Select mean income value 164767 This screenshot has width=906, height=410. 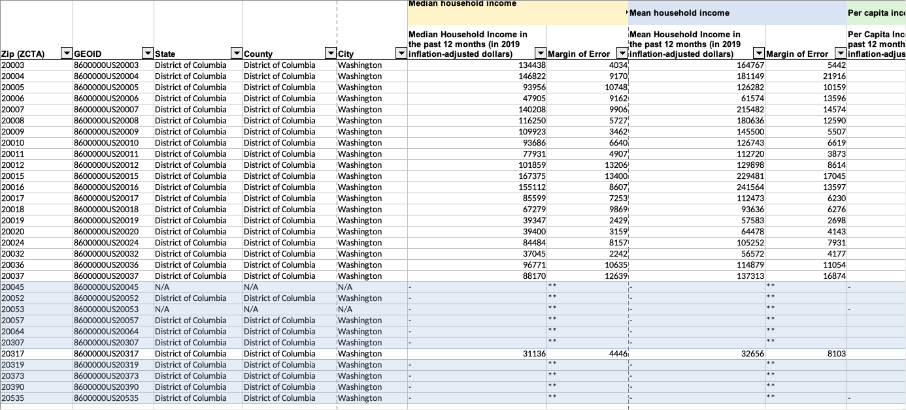(x=696, y=65)
